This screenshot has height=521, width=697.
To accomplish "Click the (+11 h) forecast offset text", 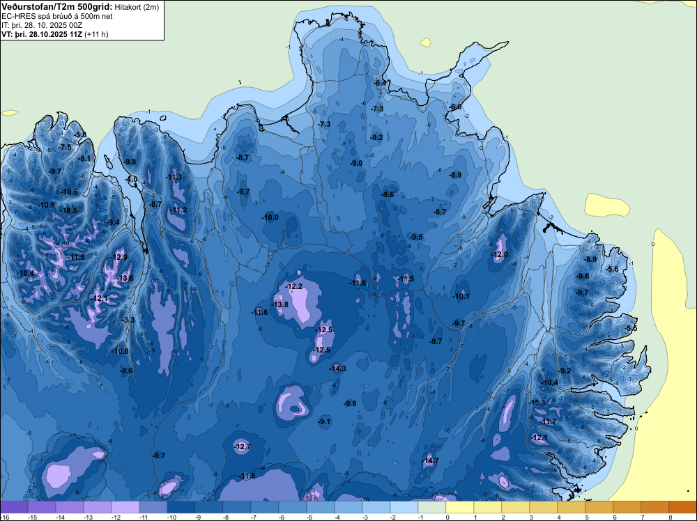I will point(96,34).
